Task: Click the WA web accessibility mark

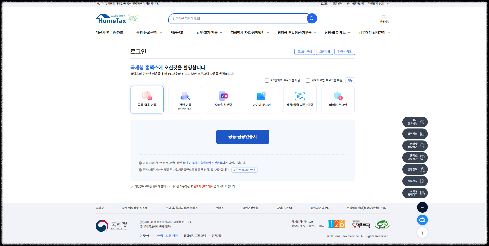Action: click(382, 224)
